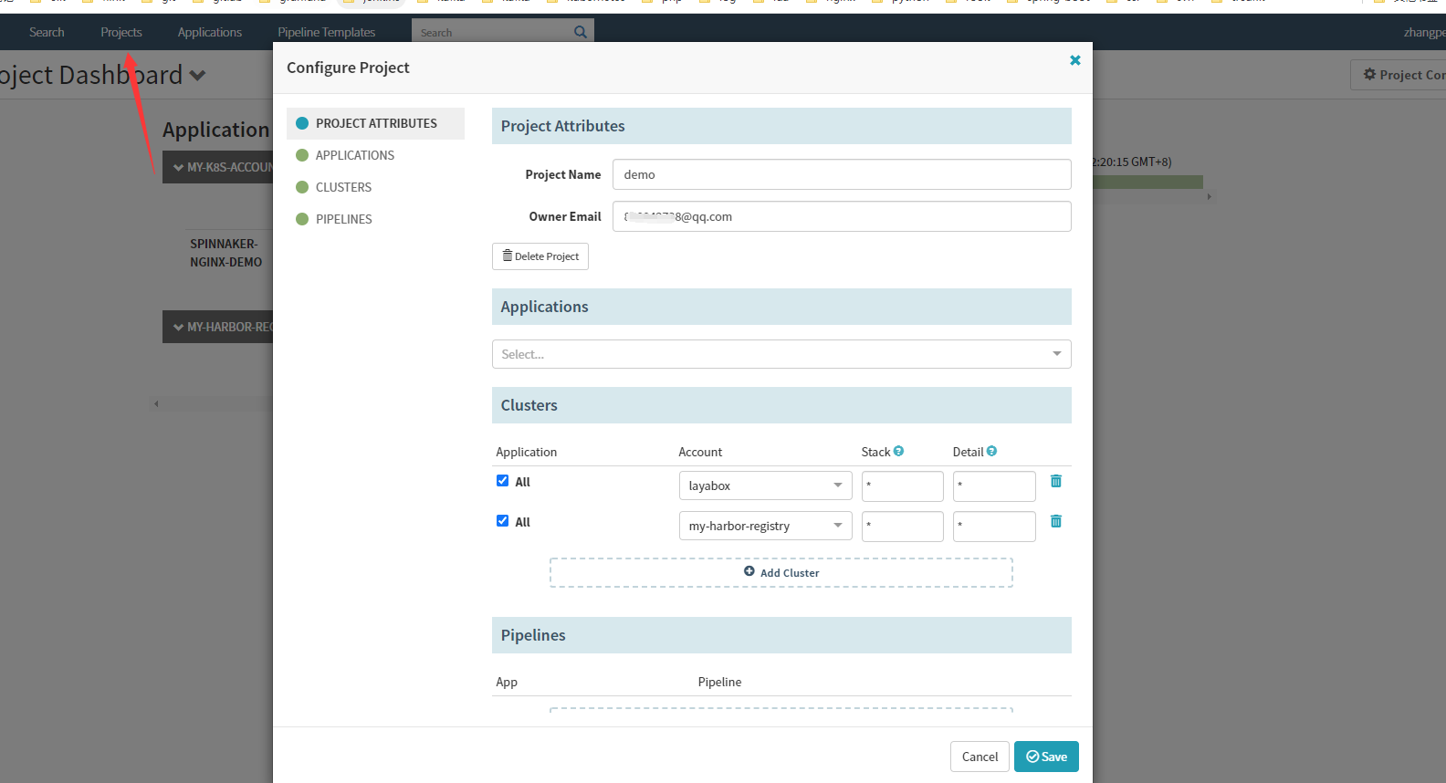Screen dimensions: 1446x783
Task: Click the Application column header
Action: [x=526, y=452]
